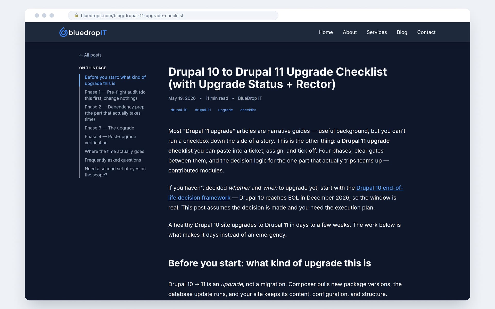Screen dimensions: 495x309
Task: Go back via All posts link
Action: click(x=90, y=55)
